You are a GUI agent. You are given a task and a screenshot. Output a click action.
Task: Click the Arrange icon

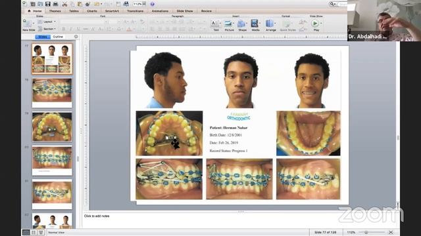[270, 24]
